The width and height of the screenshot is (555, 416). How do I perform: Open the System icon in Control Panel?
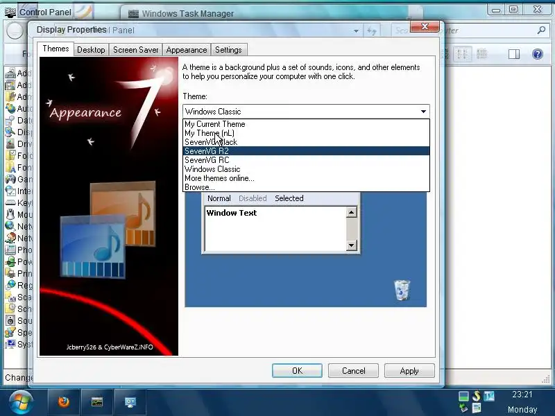click(x=10, y=344)
